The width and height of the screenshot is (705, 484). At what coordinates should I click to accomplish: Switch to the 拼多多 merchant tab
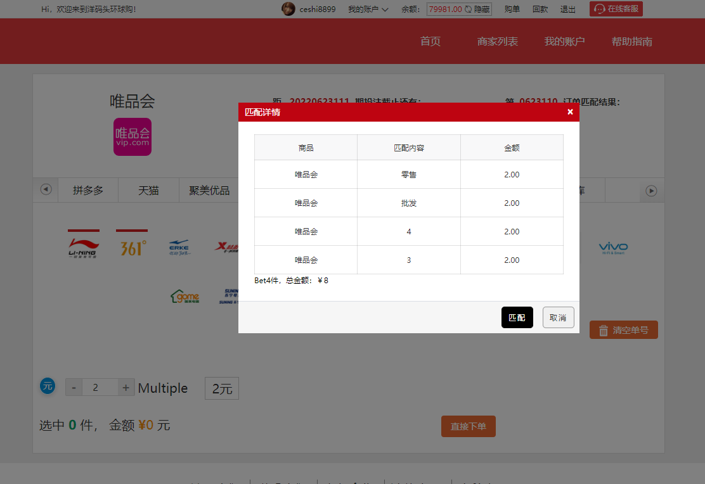(x=88, y=191)
